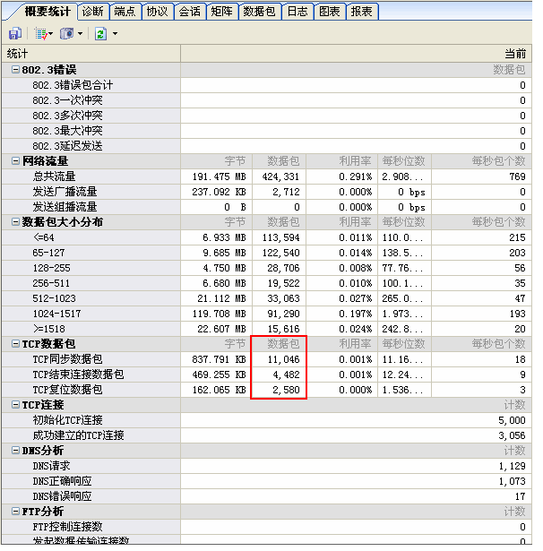Select the >=1518 packet size row

[x=266, y=329]
